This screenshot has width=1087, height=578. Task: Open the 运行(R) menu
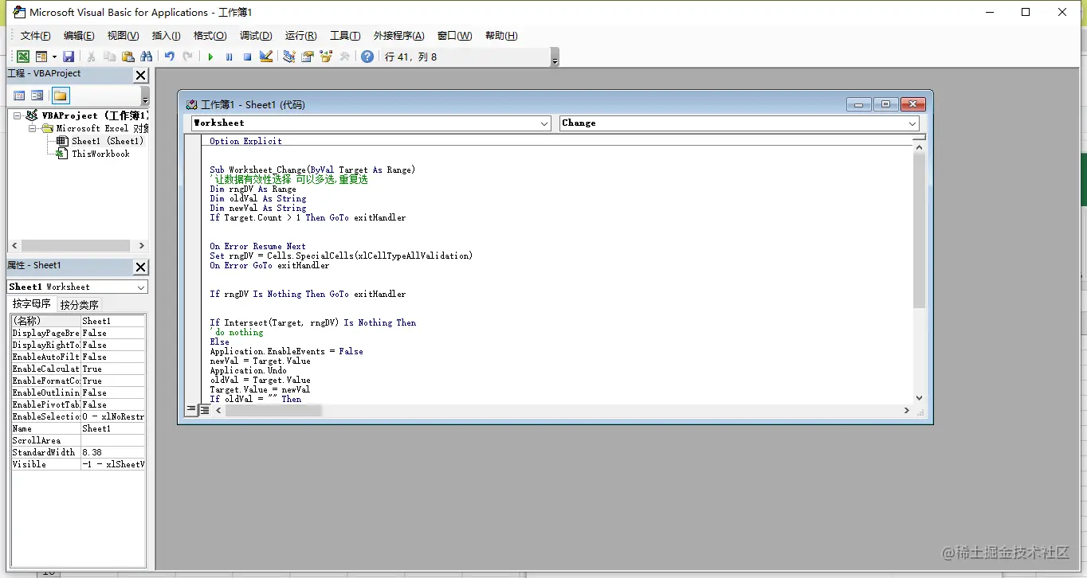point(300,36)
